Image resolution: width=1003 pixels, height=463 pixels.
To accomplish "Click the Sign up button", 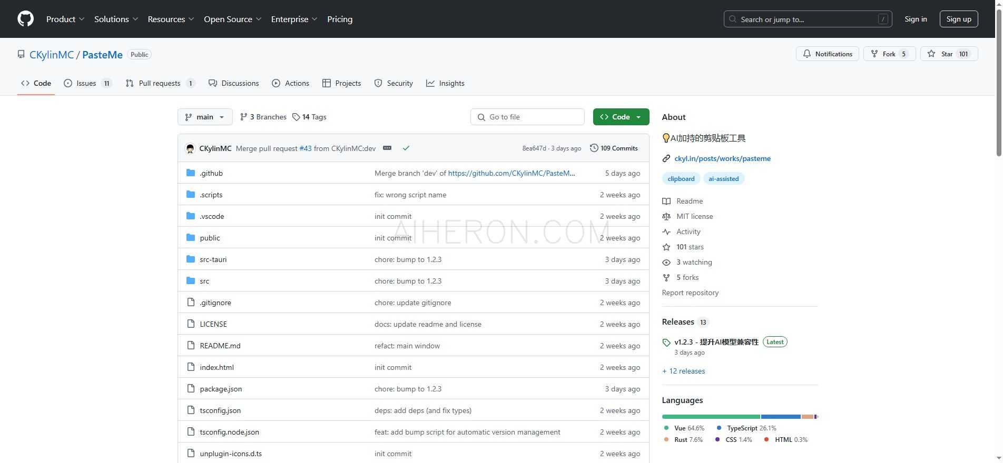I will click(x=958, y=19).
